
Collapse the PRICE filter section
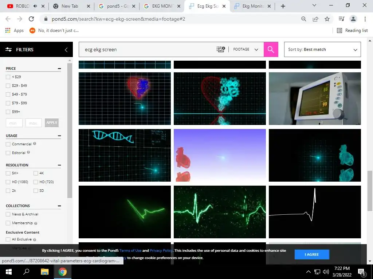(59, 69)
